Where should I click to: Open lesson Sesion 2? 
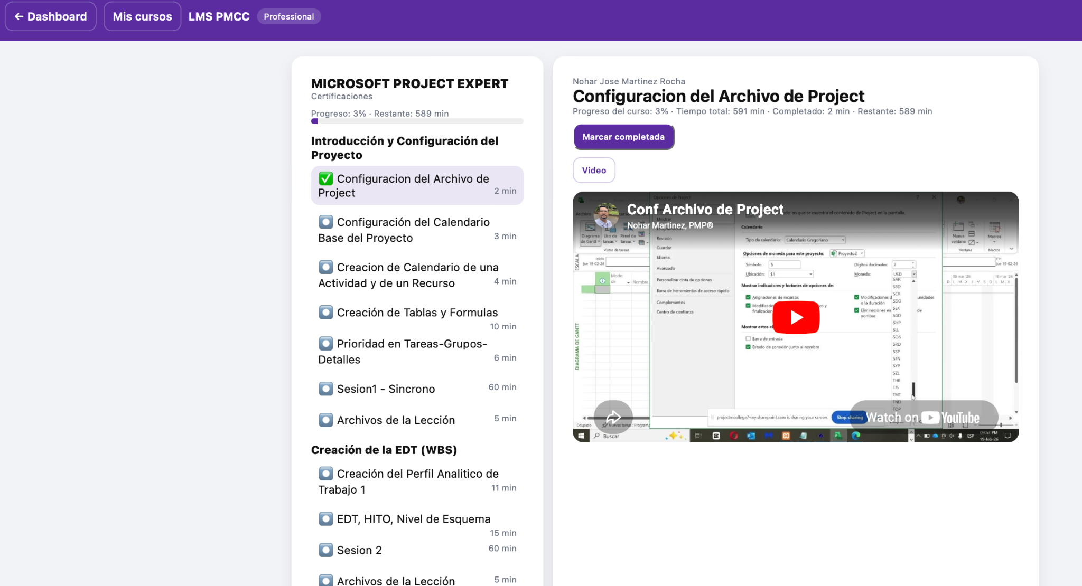coord(417,550)
